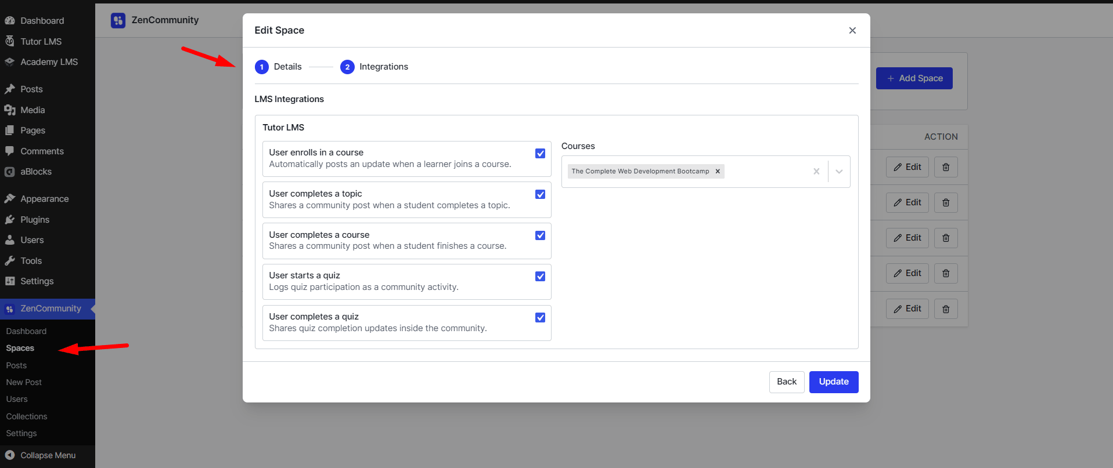
Task: Click the ZenCommunity logo in the header
Action: coord(118,20)
